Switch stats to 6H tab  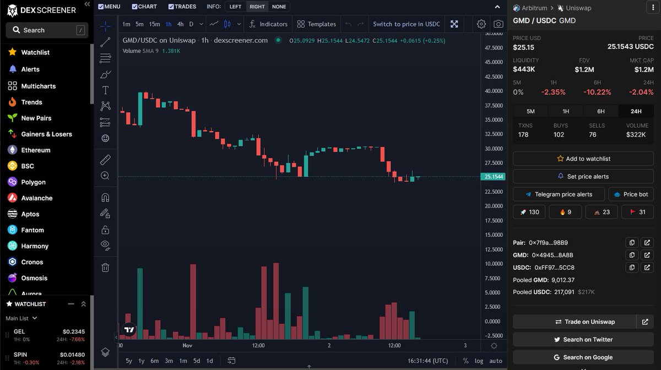click(601, 111)
